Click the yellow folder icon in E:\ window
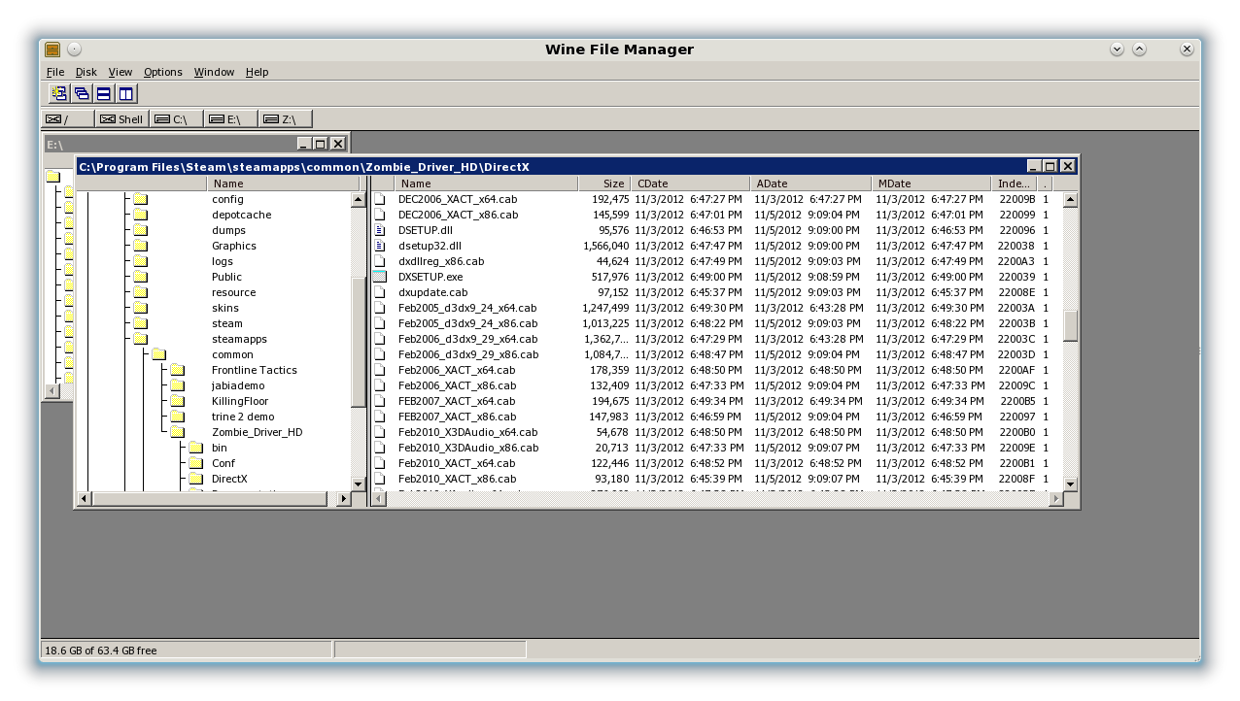 (x=52, y=177)
